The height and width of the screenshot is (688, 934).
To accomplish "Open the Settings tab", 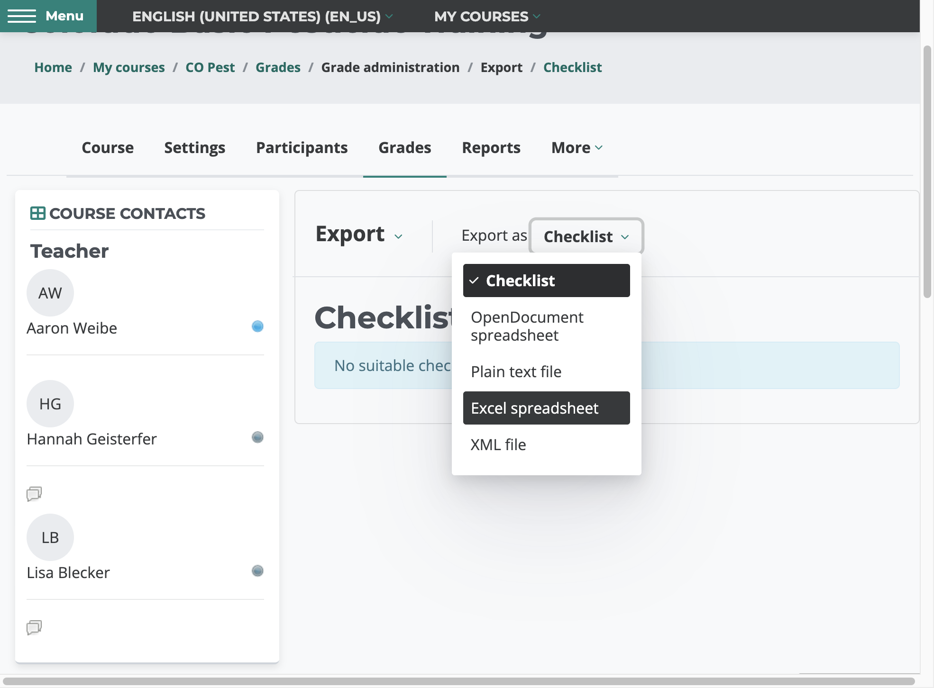I will pos(195,148).
